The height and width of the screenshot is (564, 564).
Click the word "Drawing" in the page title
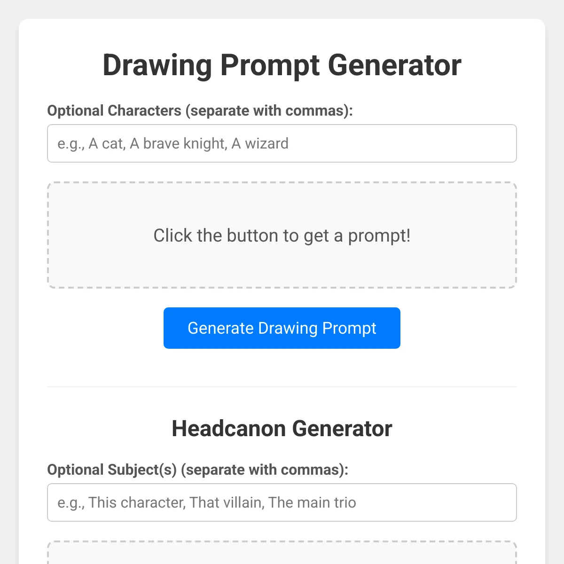[x=157, y=65]
